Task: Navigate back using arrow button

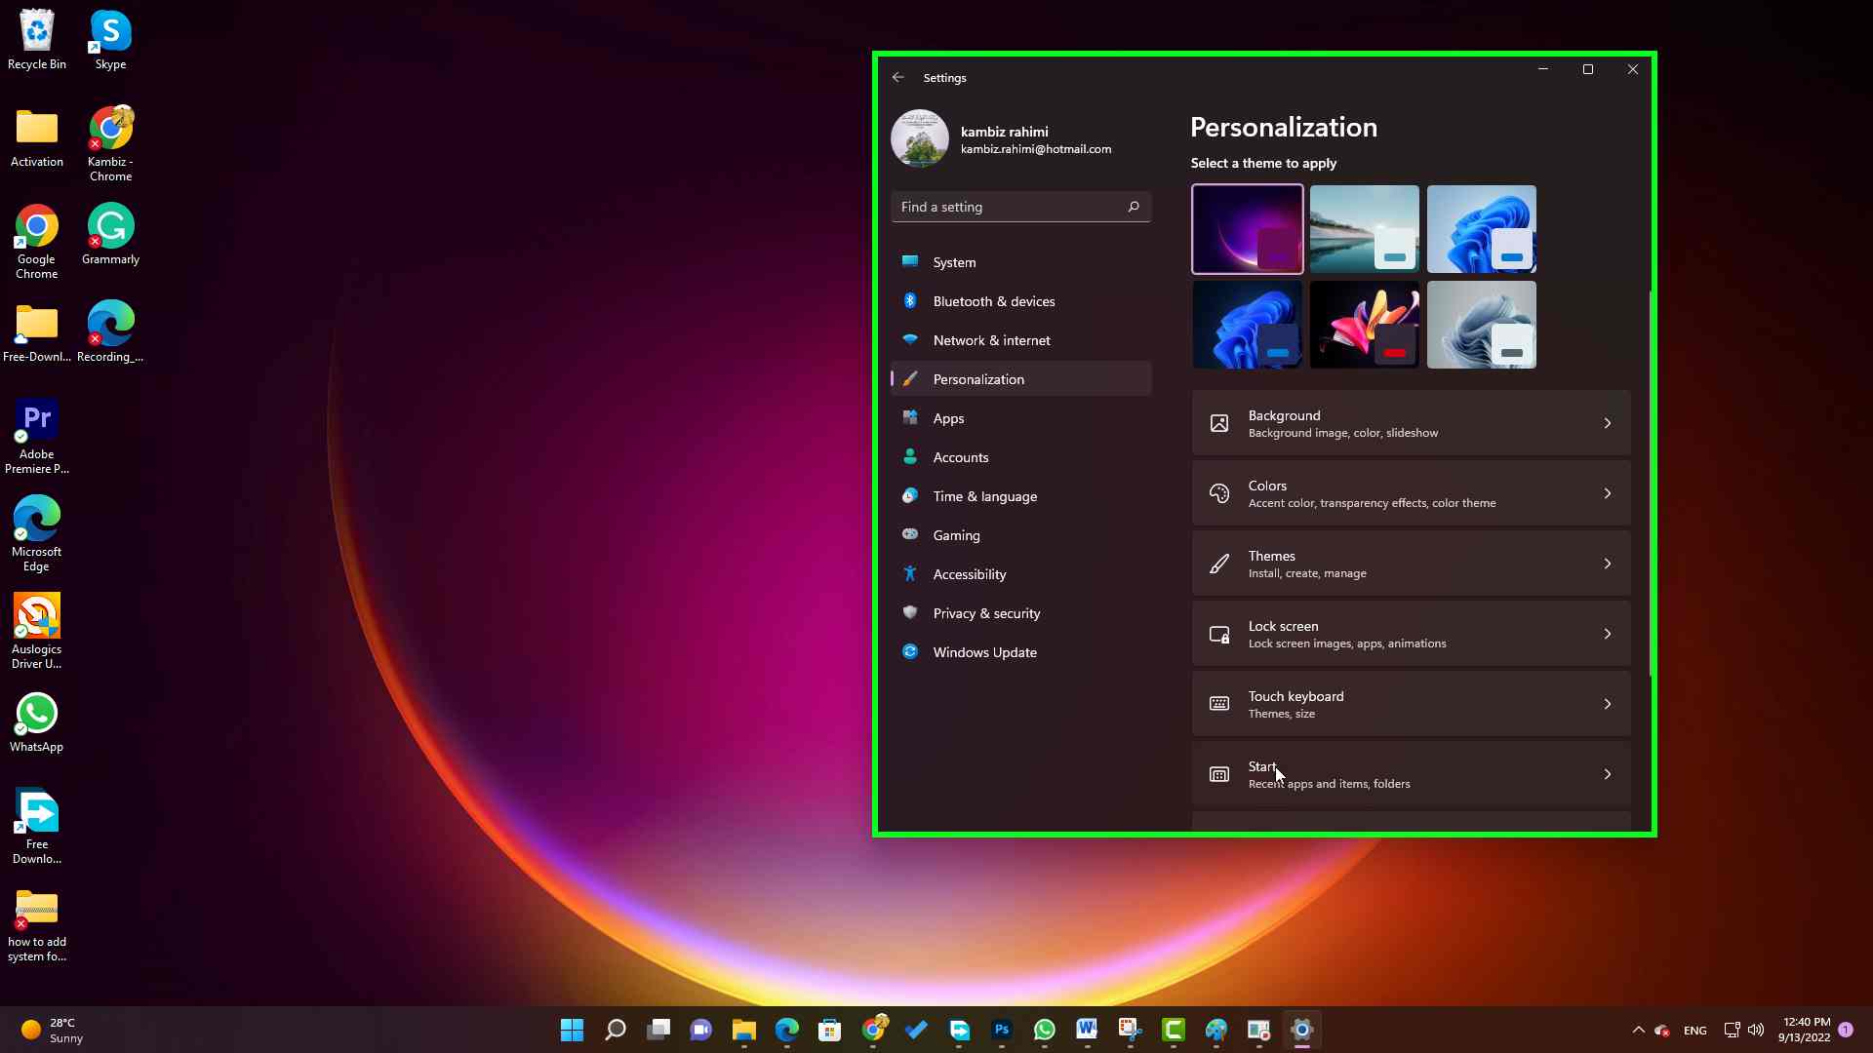Action: click(897, 77)
